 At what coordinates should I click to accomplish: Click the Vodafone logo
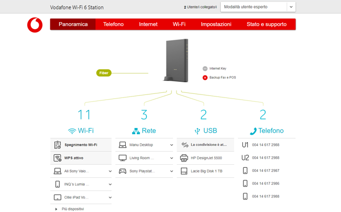coord(35,25)
